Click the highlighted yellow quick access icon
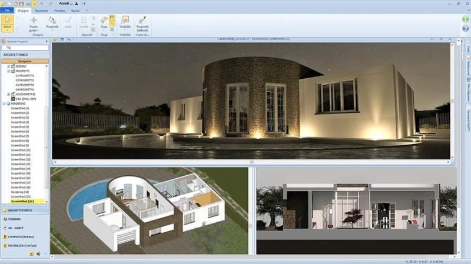 point(34,4)
